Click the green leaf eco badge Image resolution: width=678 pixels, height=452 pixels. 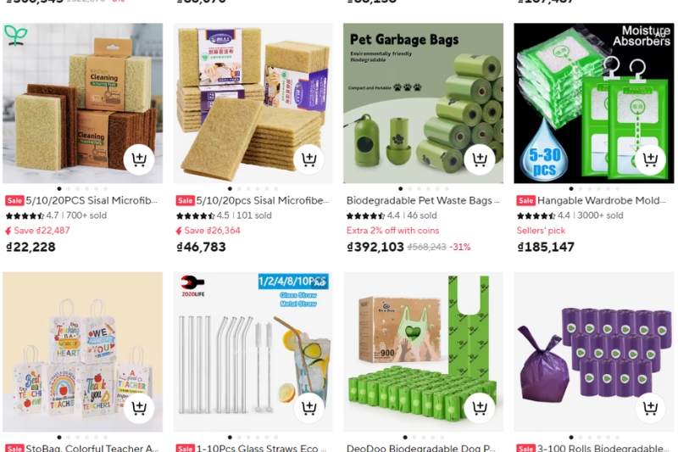(x=16, y=36)
